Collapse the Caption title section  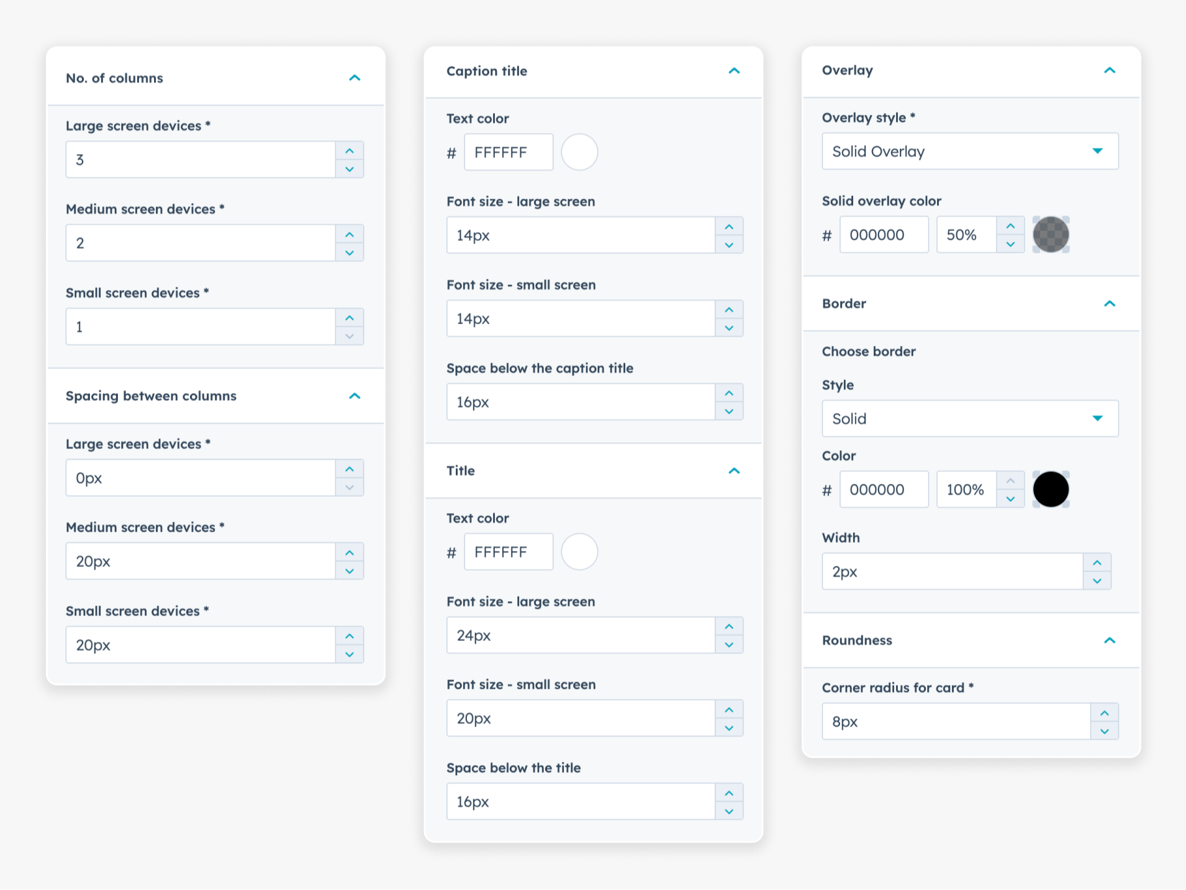coord(734,71)
